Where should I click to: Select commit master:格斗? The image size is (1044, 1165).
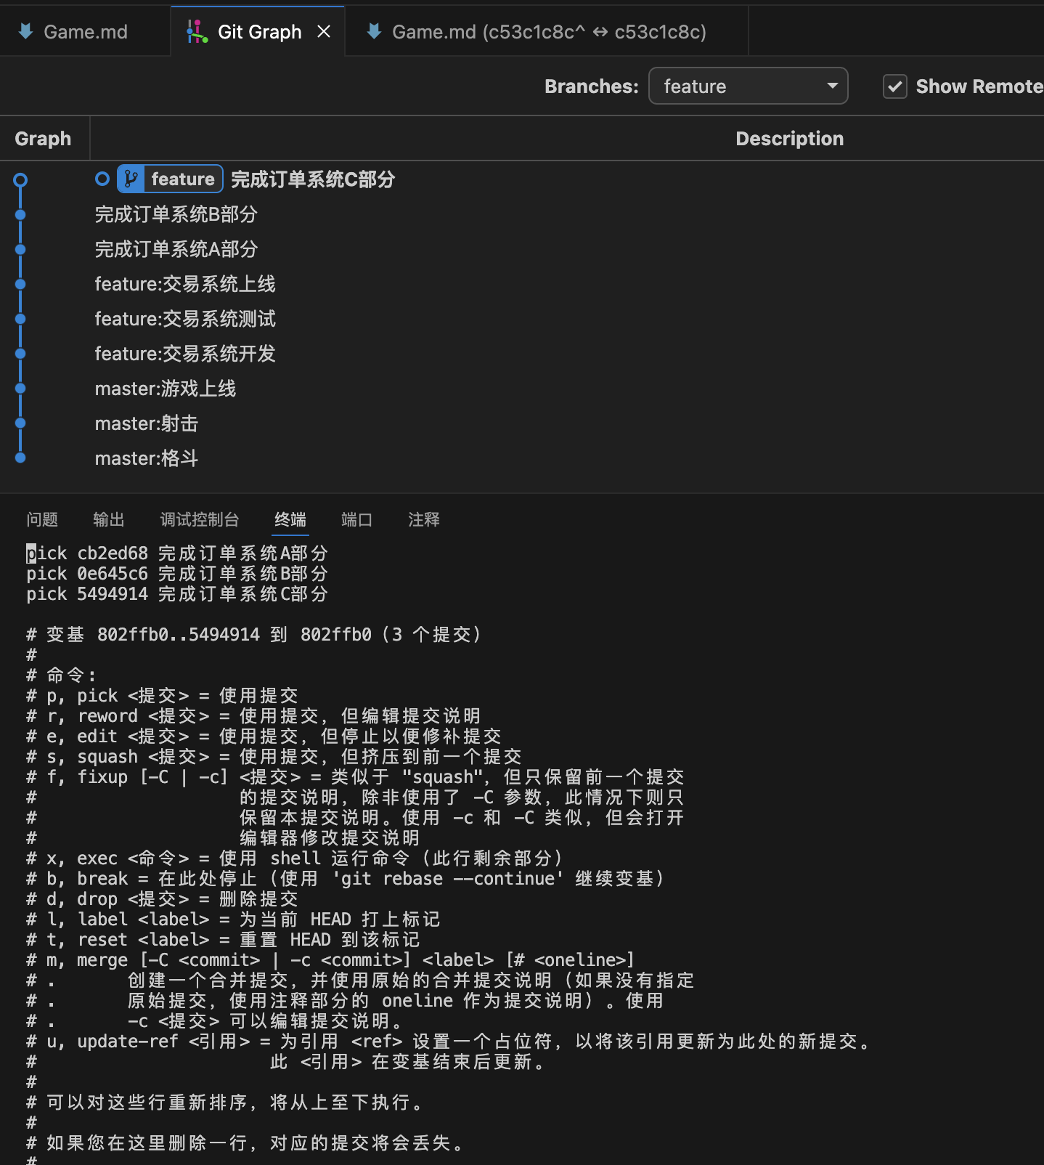[147, 458]
